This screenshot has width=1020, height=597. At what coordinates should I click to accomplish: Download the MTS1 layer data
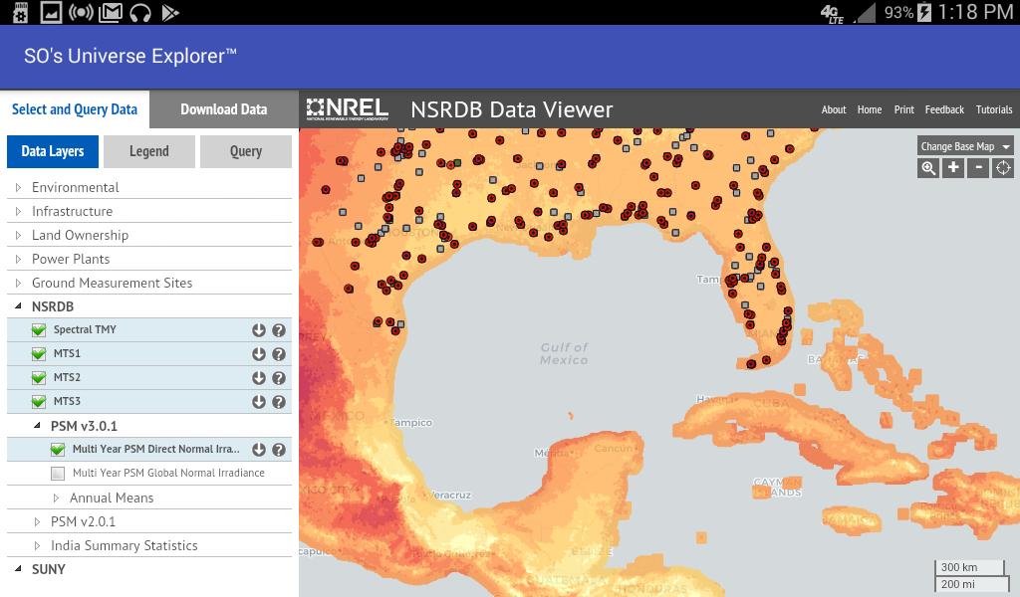[x=259, y=354]
